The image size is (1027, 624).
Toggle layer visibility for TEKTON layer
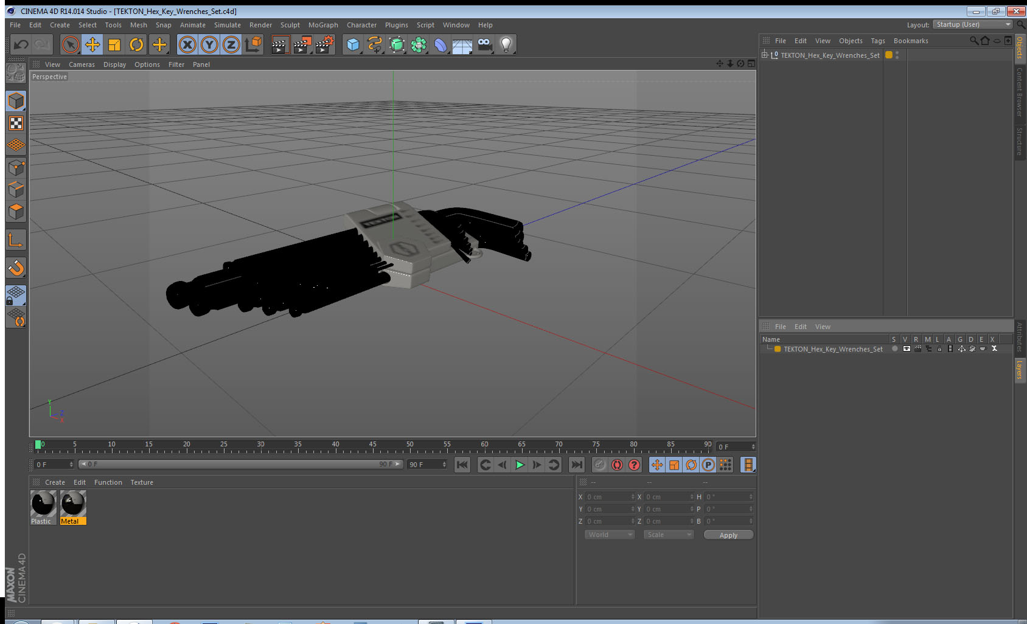(907, 348)
